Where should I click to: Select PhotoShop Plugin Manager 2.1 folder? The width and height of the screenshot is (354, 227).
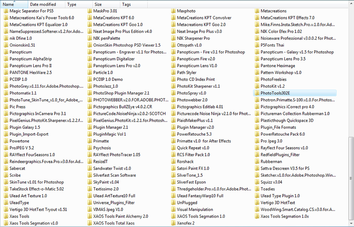[121, 93]
